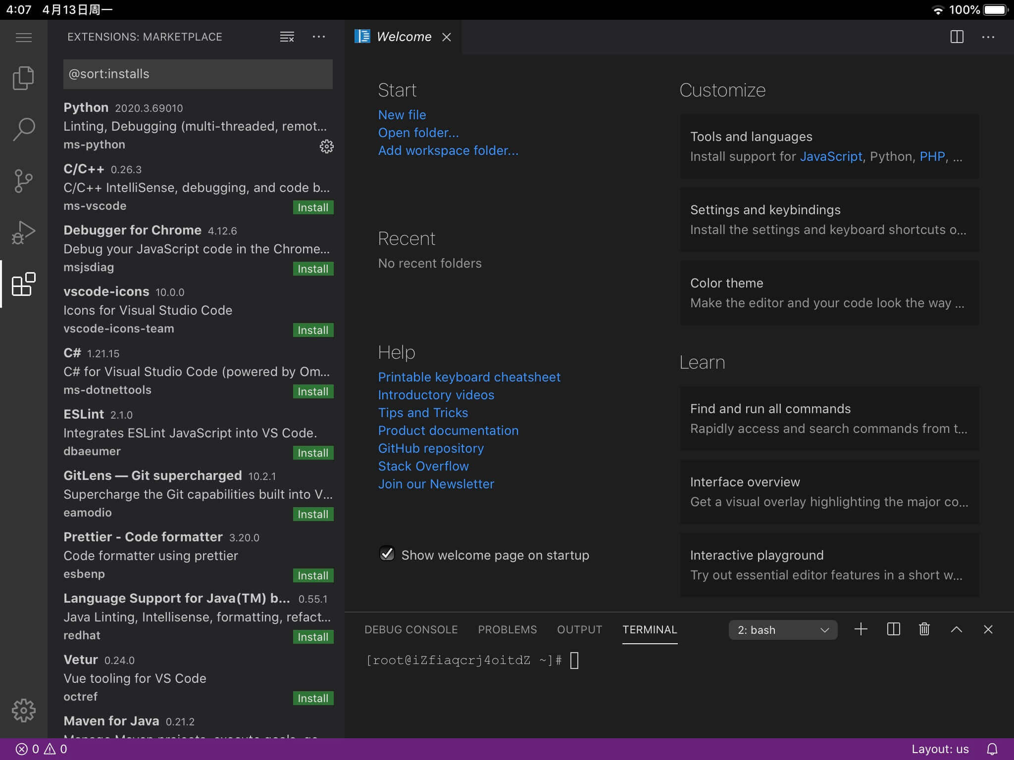Select the Python extension entry
The height and width of the screenshot is (760, 1014).
pyautogui.click(x=196, y=127)
